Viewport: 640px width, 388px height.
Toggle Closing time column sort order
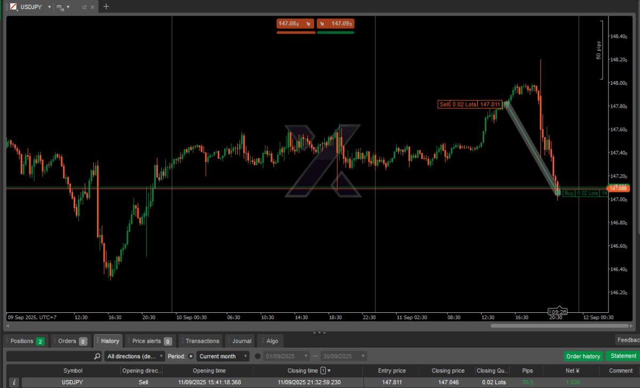[x=329, y=370]
